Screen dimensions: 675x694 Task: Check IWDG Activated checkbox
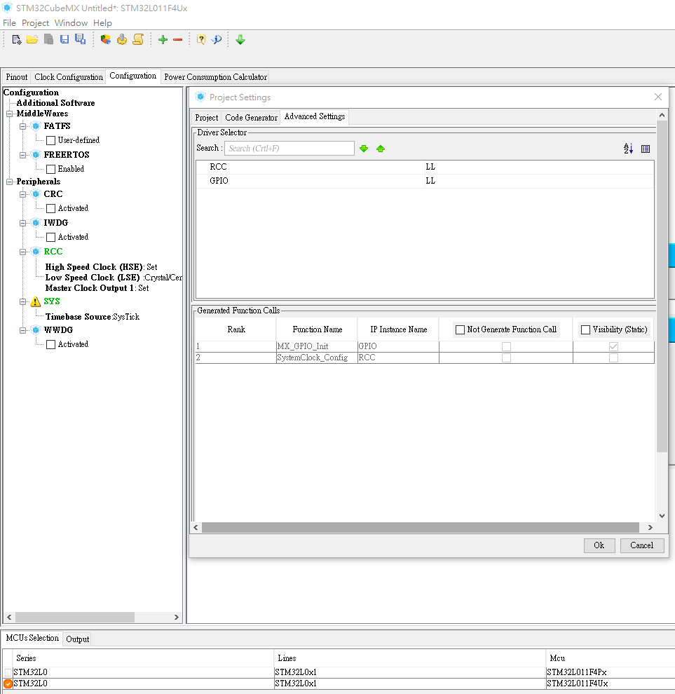(x=51, y=237)
